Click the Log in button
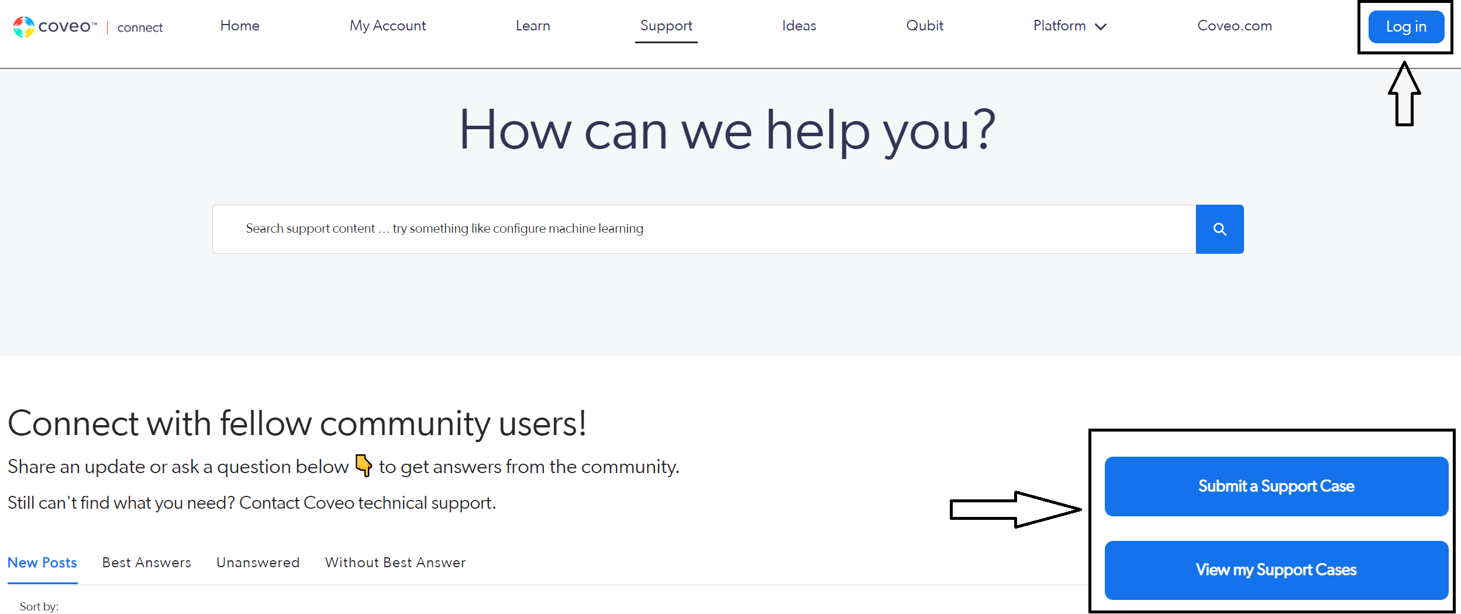This screenshot has width=1461, height=614. pyautogui.click(x=1406, y=26)
